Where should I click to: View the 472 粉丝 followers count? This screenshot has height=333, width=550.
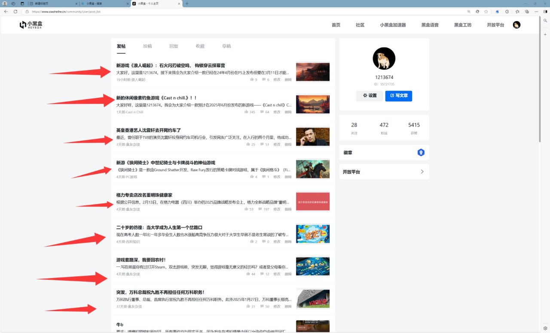pyautogui.click(x=384, y=128)
